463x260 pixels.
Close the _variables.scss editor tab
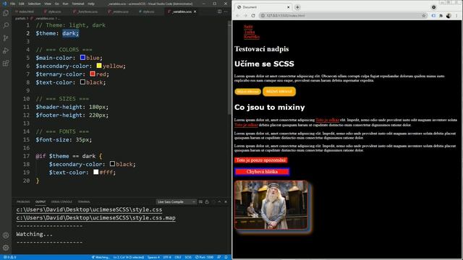click(x=195, y=12)
